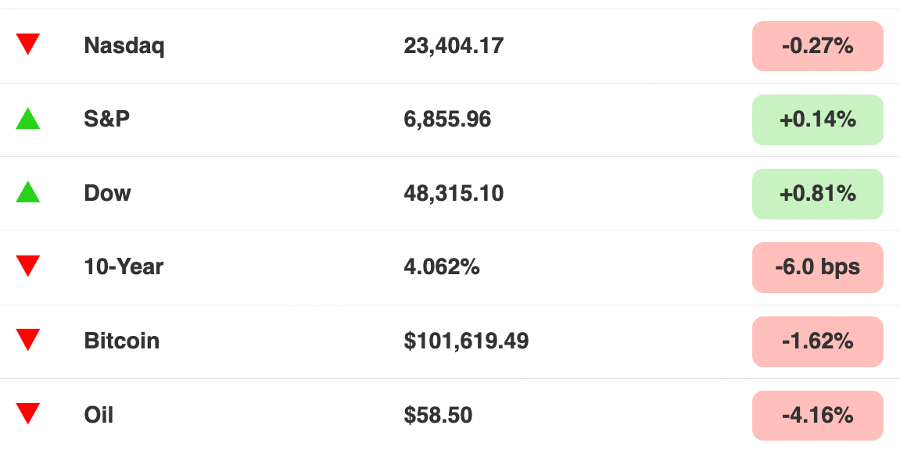Click the -4.16% change badge

[x=817, y=415]
